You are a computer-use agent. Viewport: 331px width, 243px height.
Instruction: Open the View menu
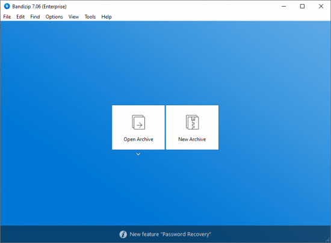(73, 17)
